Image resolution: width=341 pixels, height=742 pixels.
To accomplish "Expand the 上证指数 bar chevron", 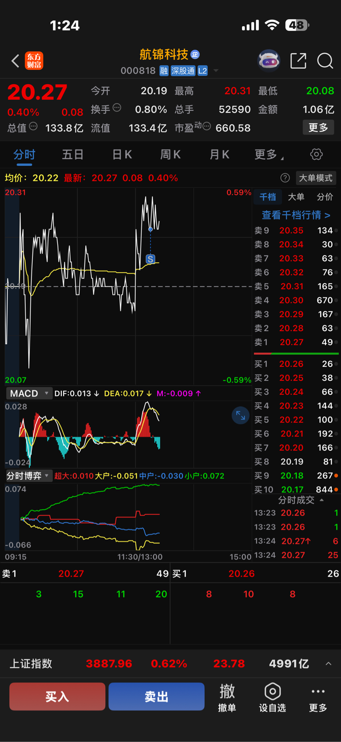I will point(329,664).
